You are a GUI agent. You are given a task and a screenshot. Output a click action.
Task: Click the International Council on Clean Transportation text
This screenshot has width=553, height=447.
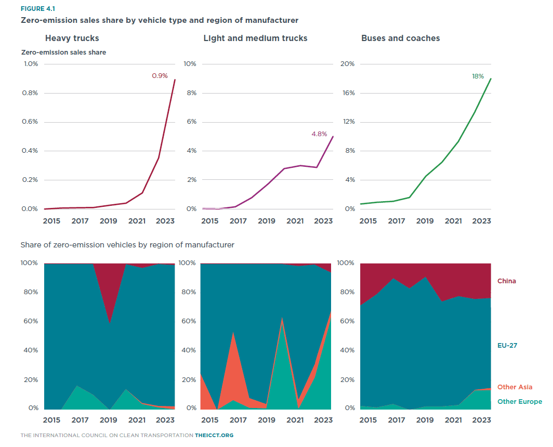pos(107,435)
